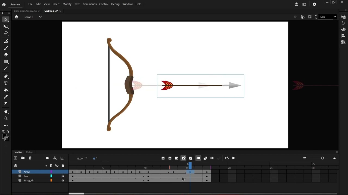Add a new layer in the timeline
Screen dimensions: 348x195
(15, 158)
